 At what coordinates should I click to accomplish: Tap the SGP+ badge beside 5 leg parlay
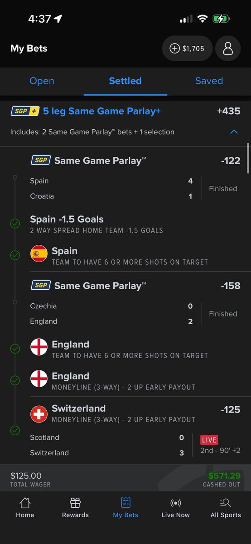tap(24, 111)
